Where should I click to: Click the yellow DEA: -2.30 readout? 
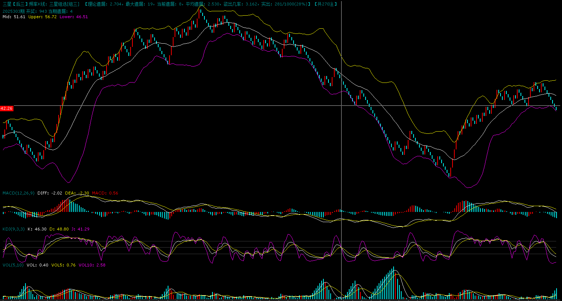pos(77,193)
